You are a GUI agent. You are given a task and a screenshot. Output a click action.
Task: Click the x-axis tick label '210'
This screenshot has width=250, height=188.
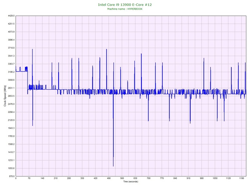[x=56, y=178]
